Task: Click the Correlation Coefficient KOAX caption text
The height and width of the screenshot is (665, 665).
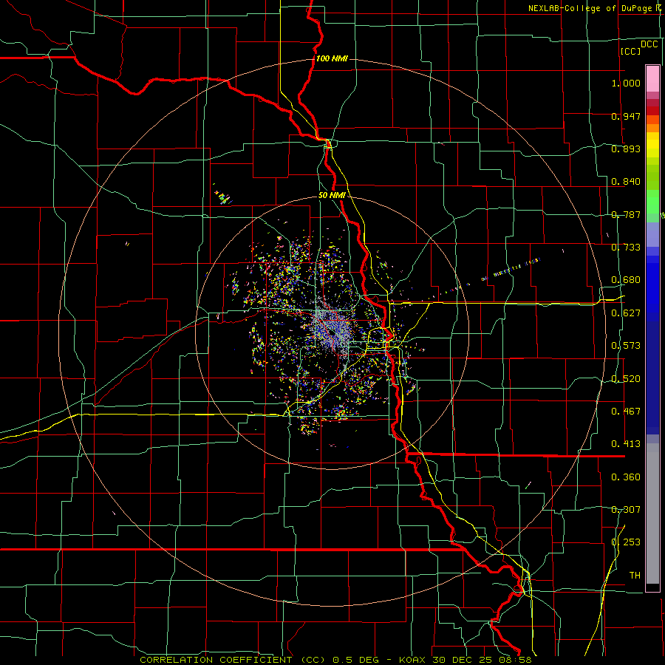Action: pyautogui.click(x=335, y=660)
